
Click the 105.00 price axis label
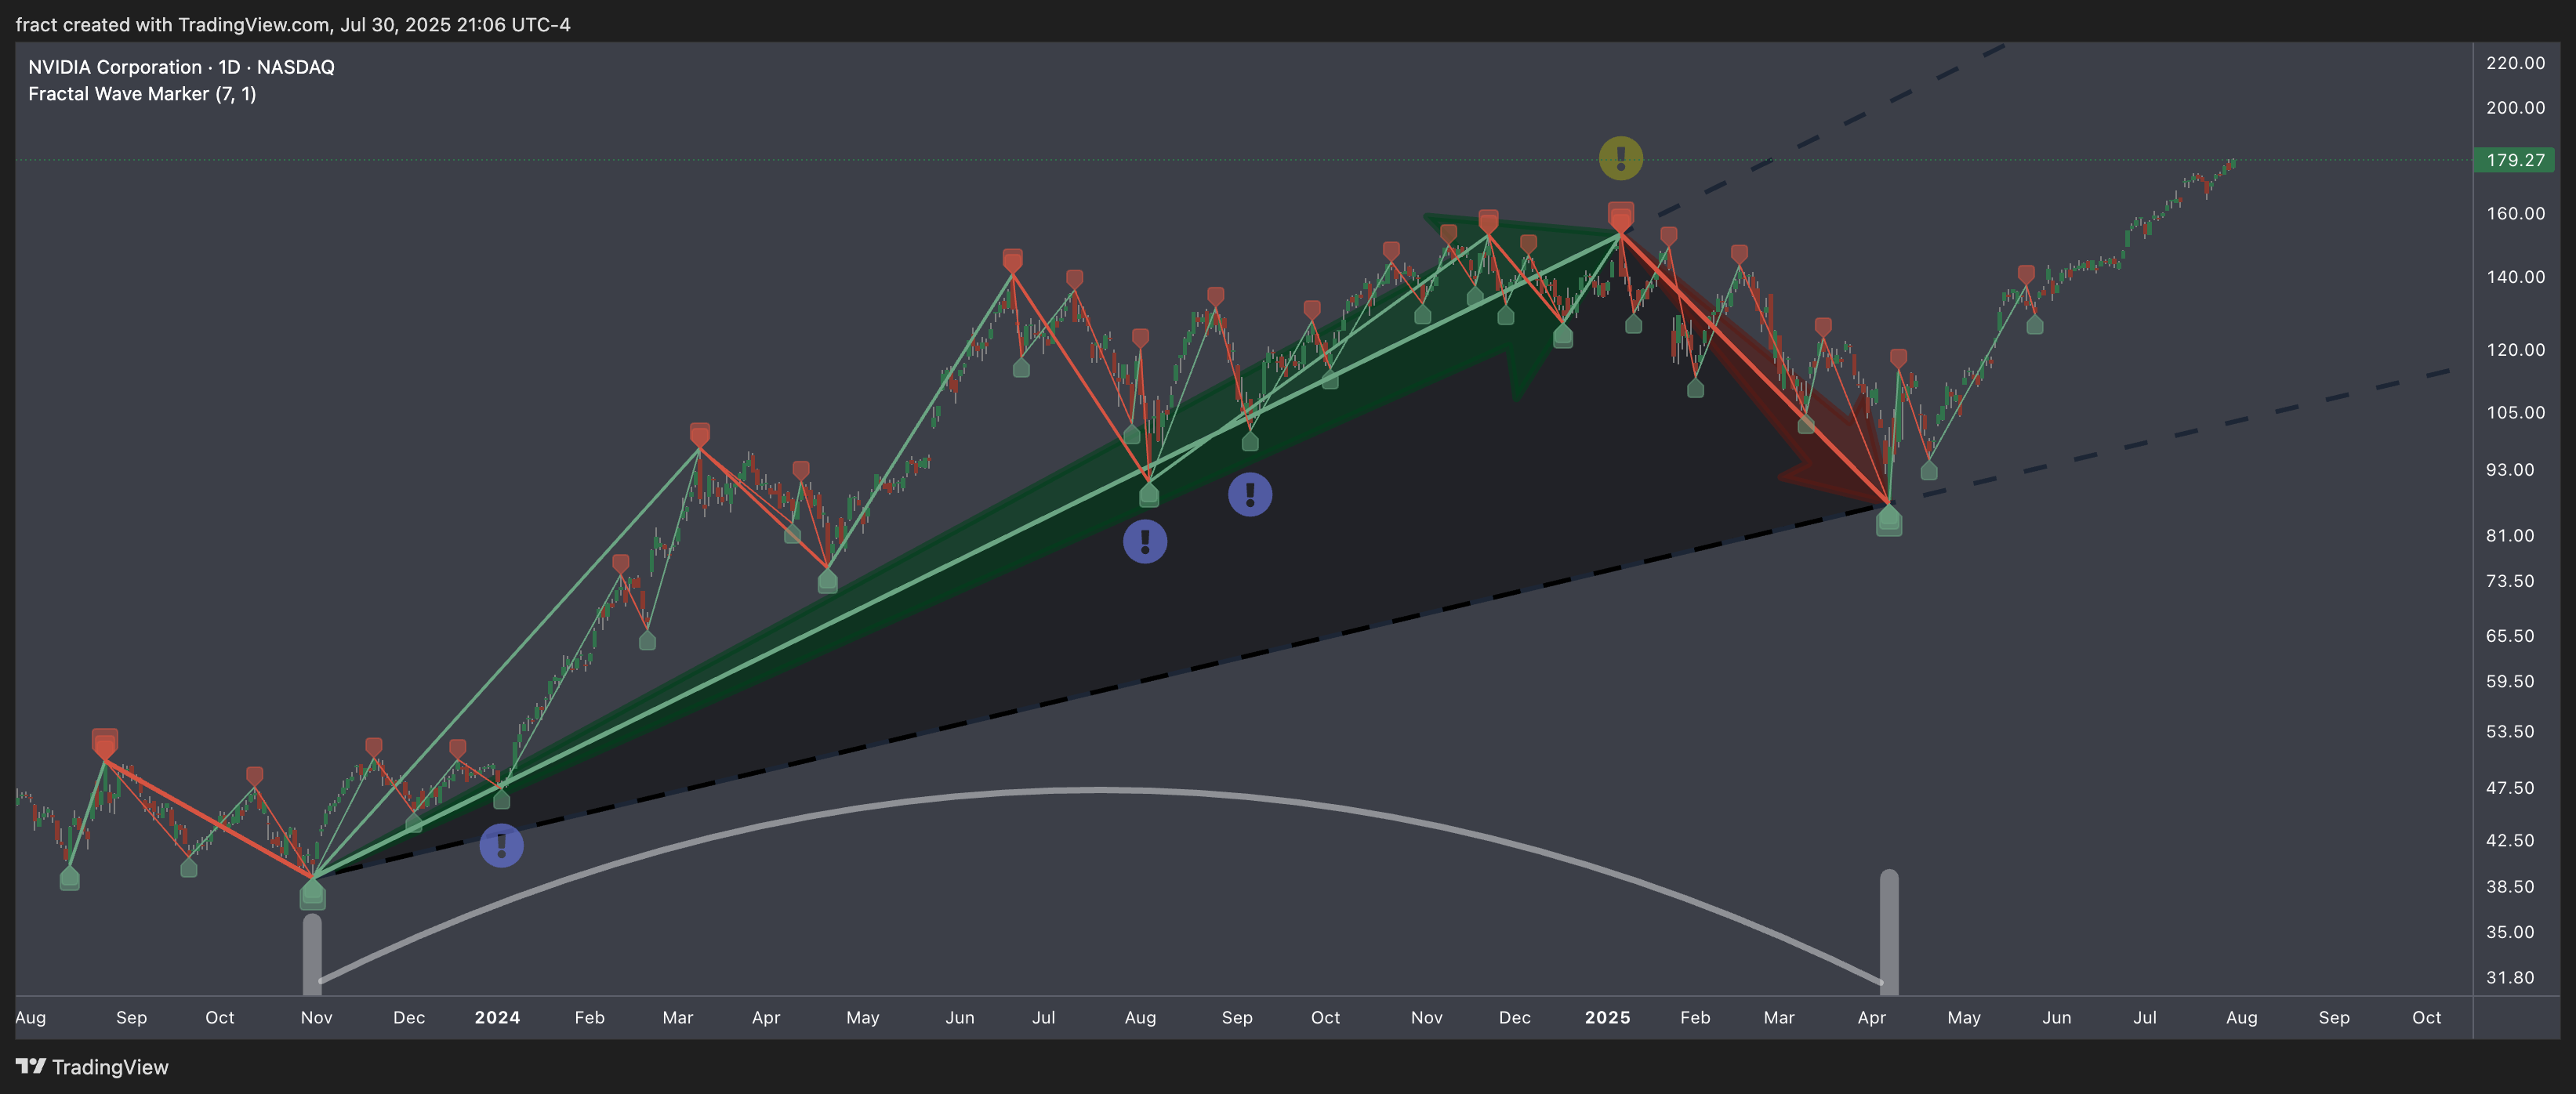[2515, 413]
